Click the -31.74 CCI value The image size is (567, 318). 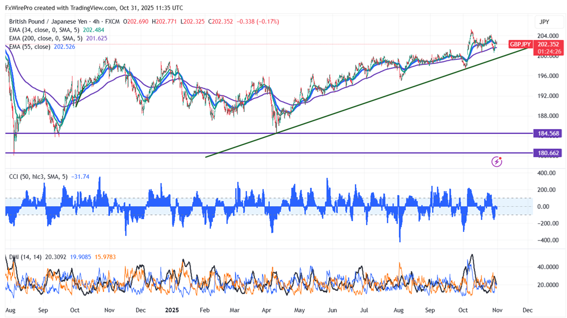click(80, 176)
